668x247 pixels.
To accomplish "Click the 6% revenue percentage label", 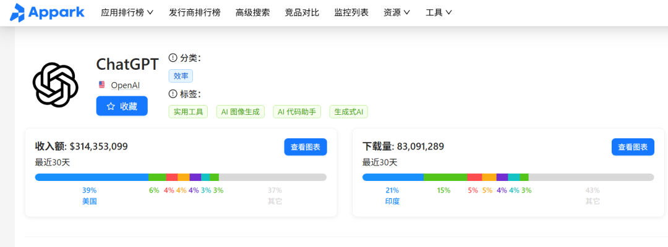I will coord(154,190).
